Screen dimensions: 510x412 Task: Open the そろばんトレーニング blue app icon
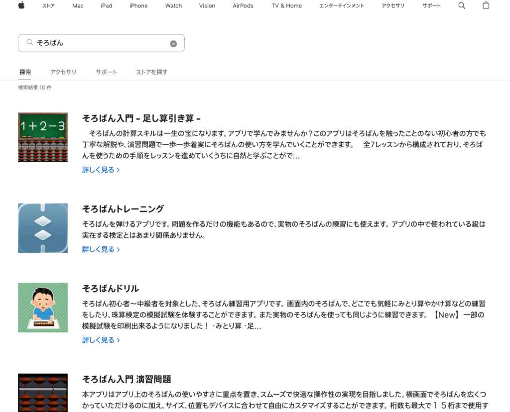43,228
